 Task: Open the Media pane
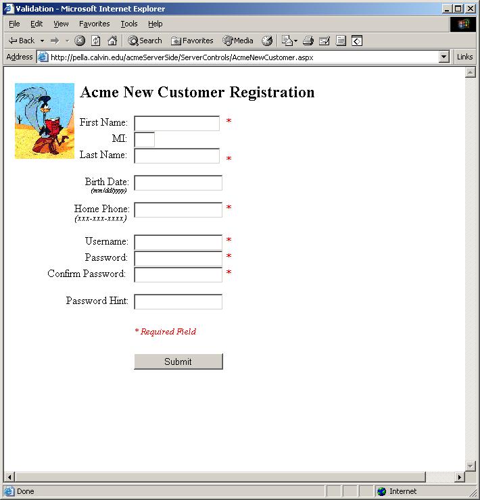click(238, 41)
